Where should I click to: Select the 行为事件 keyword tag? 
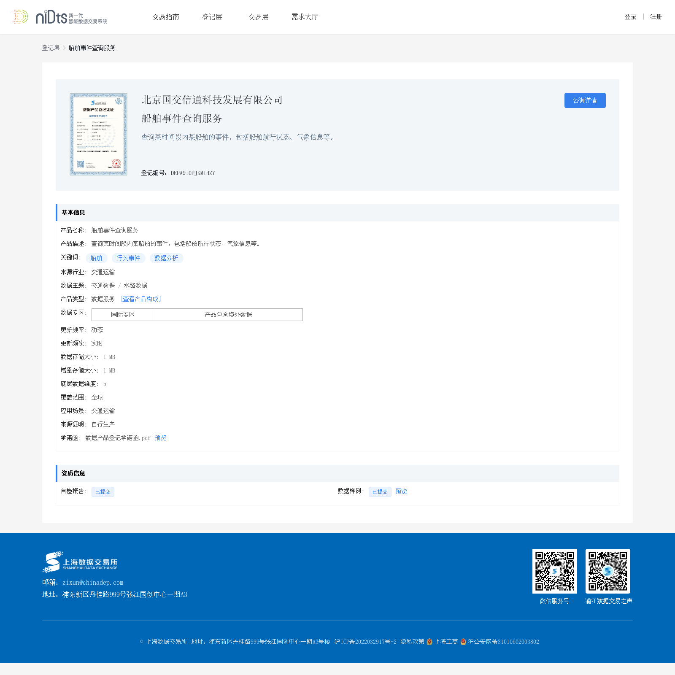pyautogui.click(x=128, y=258)
